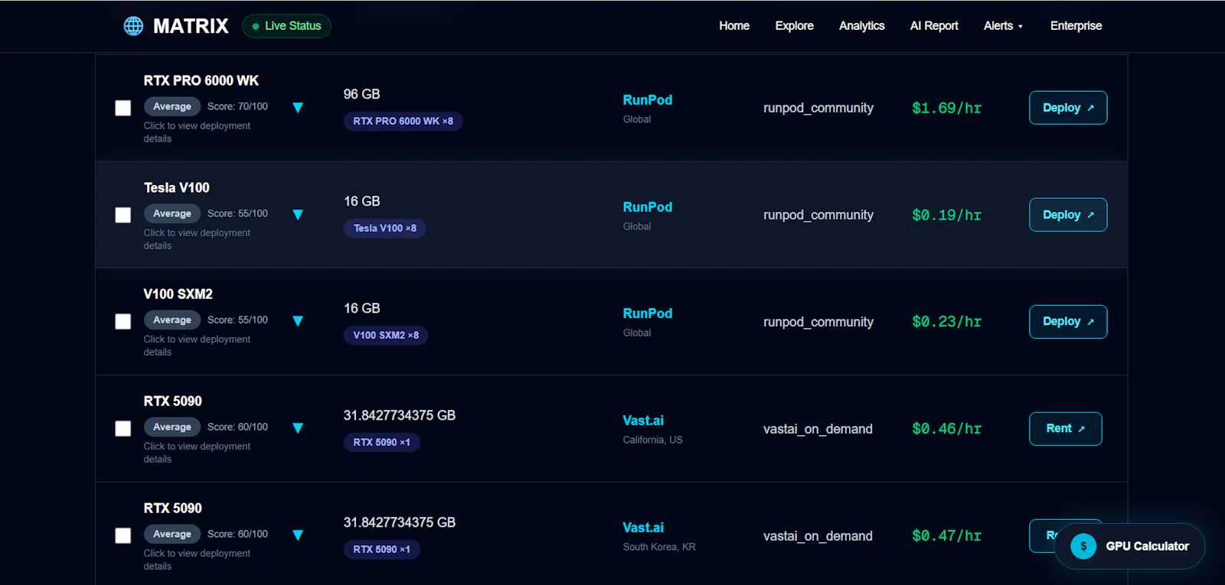This screenshot has height=585, width=1225.
Task: Click the RTX PRO 6000 WK ×8 tag
Action: click(x=403, y=121)
